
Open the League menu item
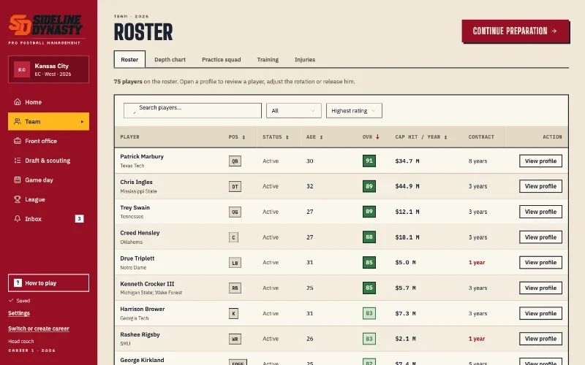(x=48, y=199)
